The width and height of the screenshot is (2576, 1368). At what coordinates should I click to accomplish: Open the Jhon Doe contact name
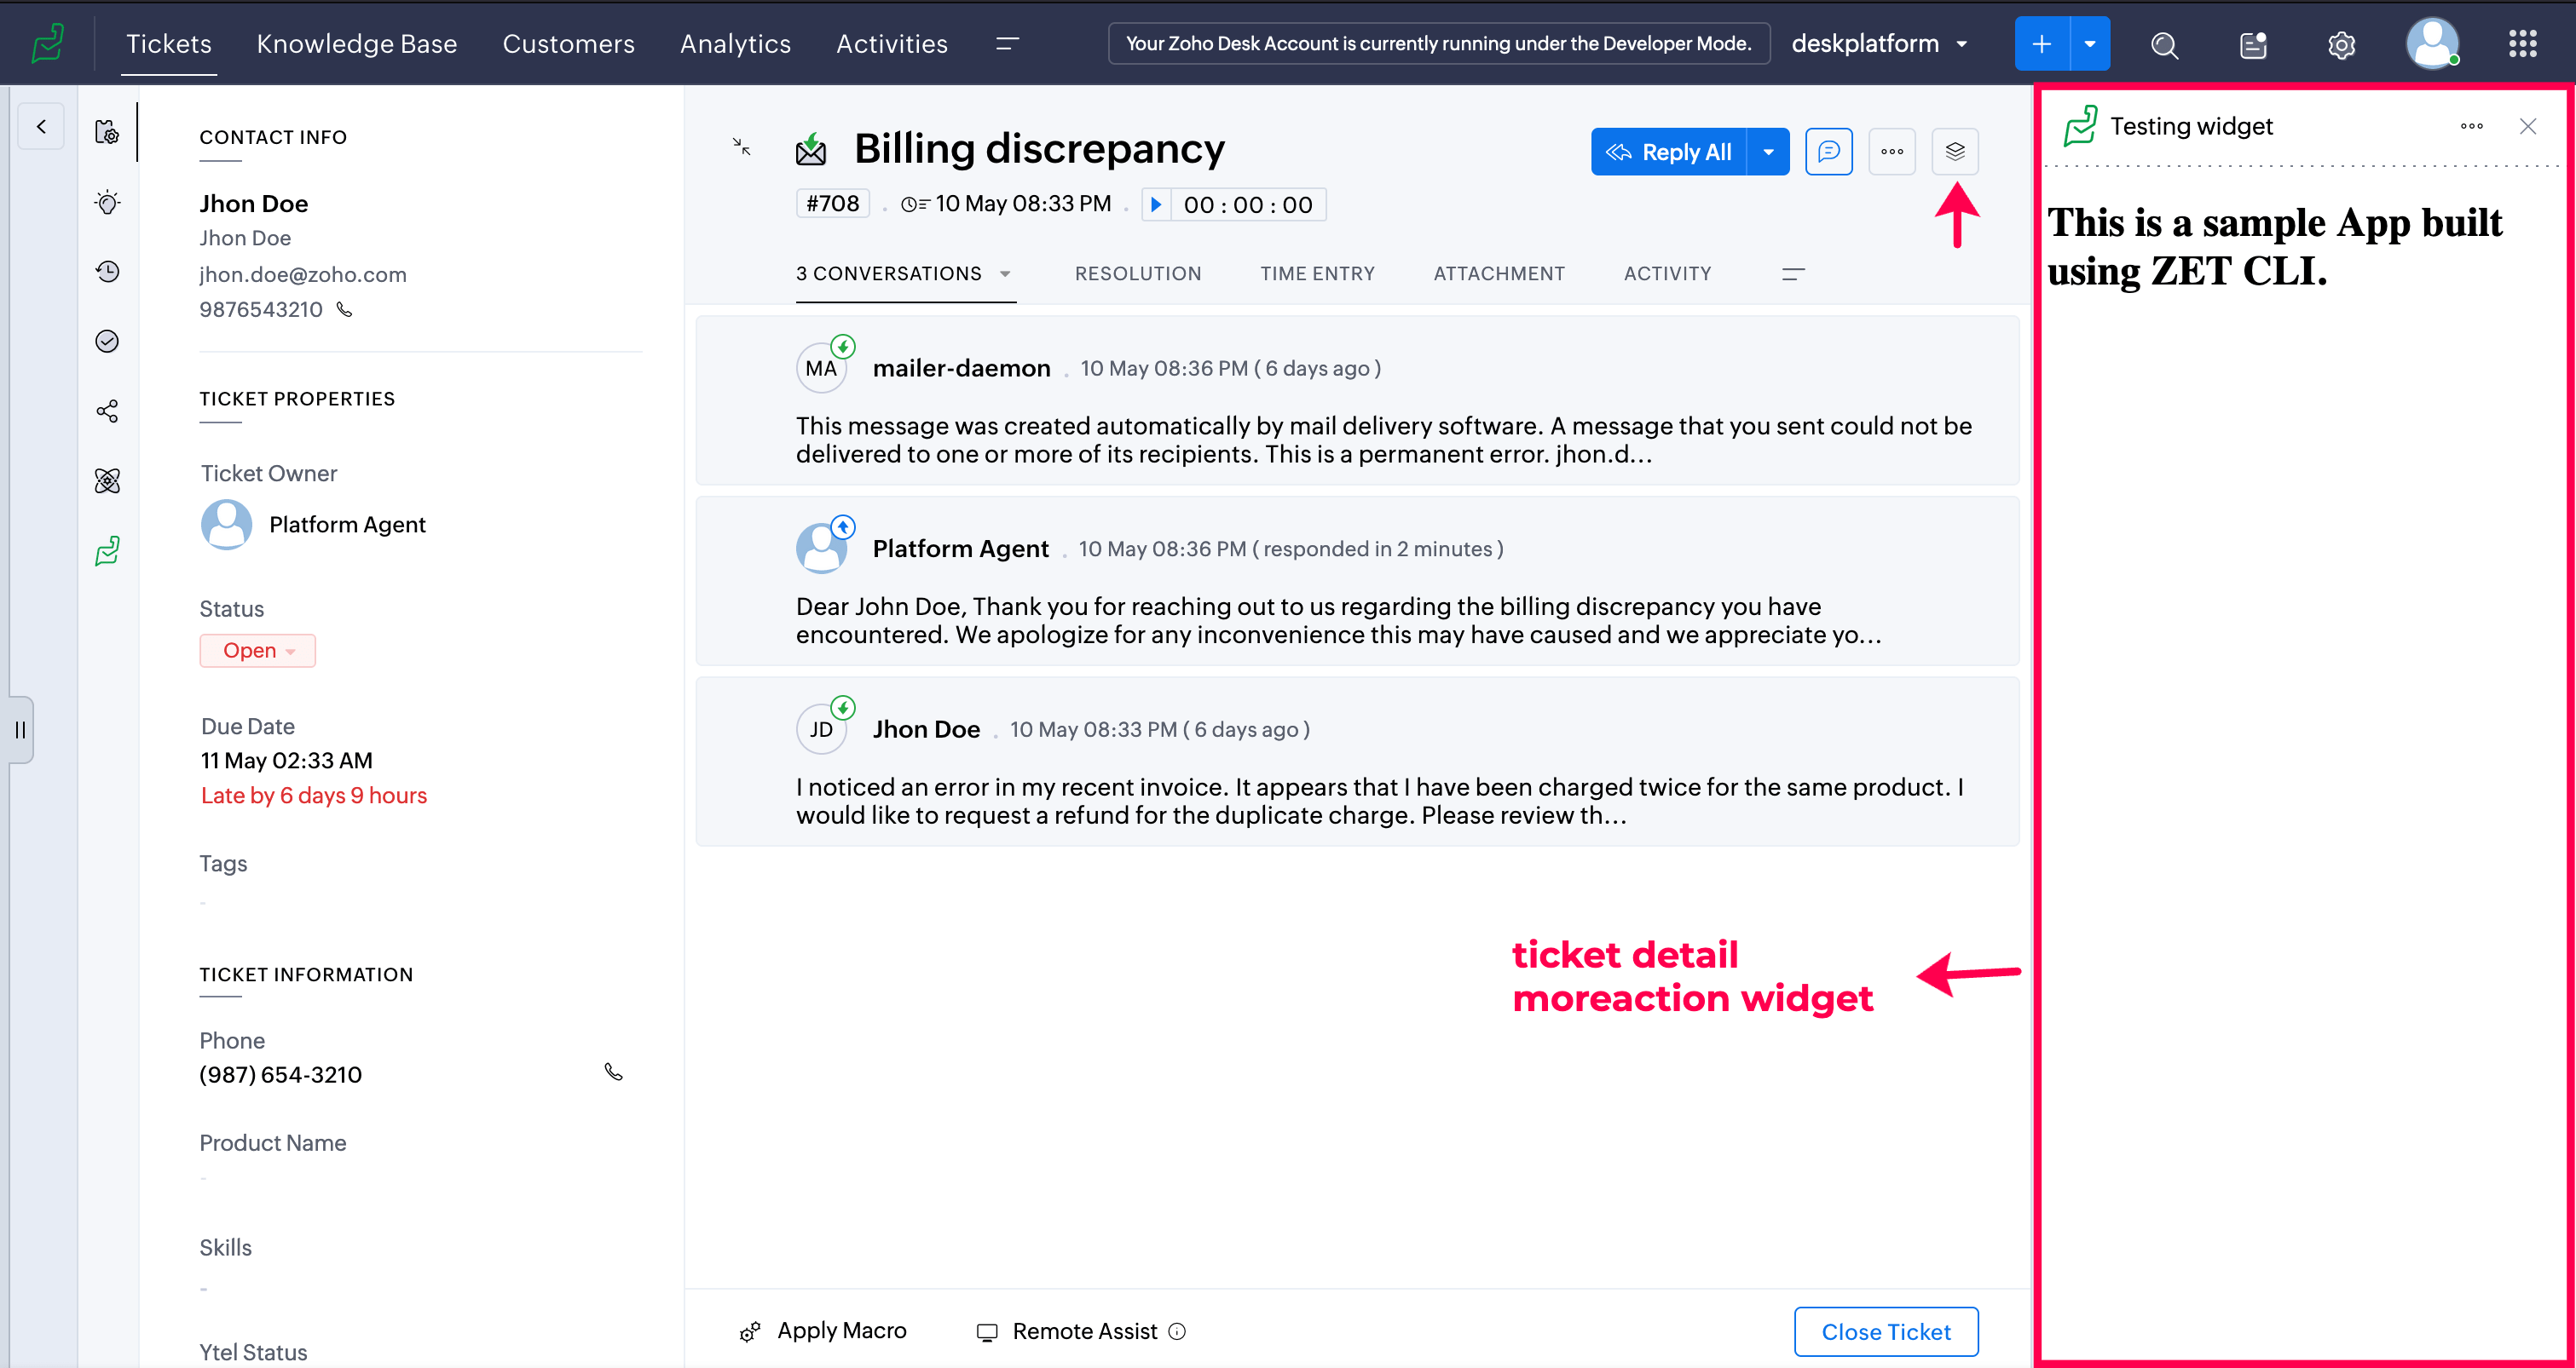253,204
